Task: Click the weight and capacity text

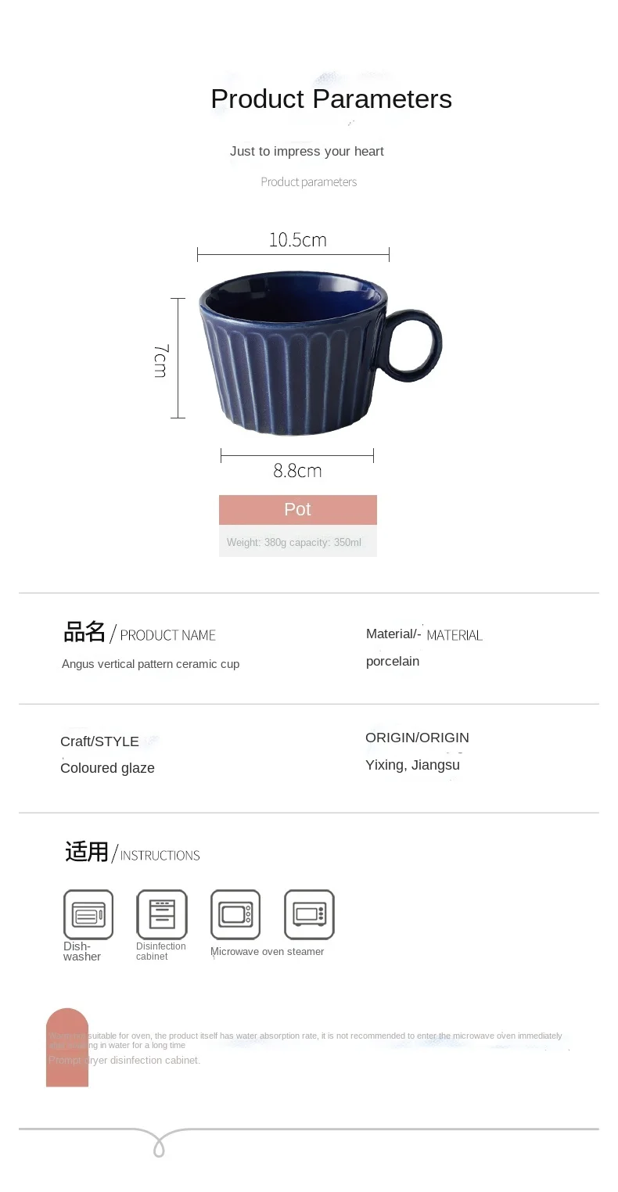Action: point(294,542)
